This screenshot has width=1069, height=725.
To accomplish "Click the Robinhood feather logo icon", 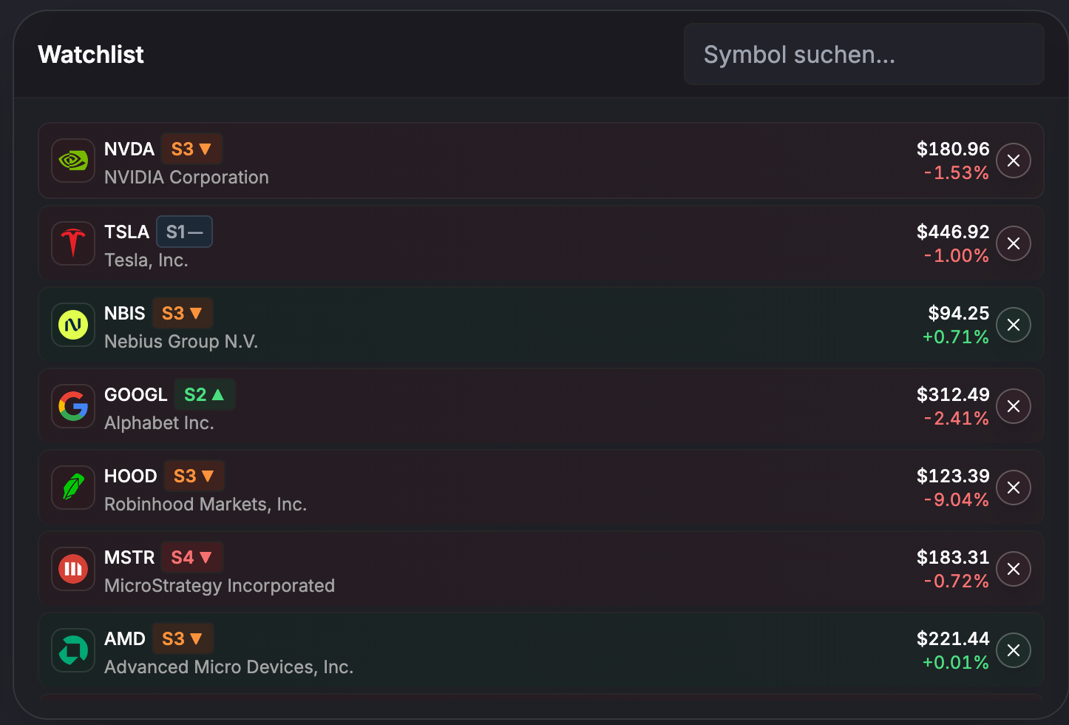I will tap(73, 488).
